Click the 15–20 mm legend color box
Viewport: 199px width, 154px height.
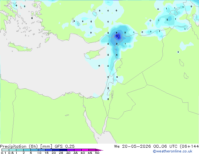tap(49, 150)
